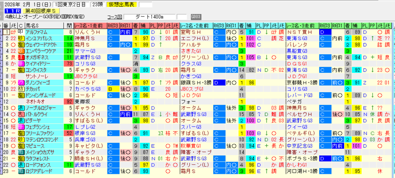The image size is (395, 178).
Task: Click ペルセウH in バトルクライ row
Action: (x=298, y=114)
